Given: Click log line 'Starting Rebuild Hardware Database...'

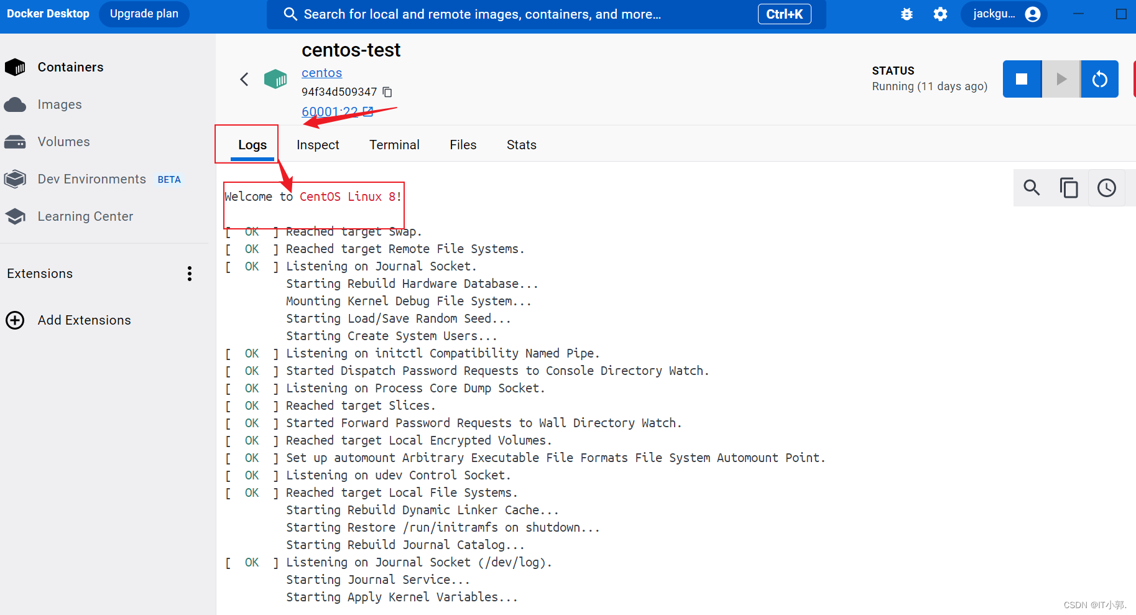Looking at the screenshot, I should (x=412, y=284).
